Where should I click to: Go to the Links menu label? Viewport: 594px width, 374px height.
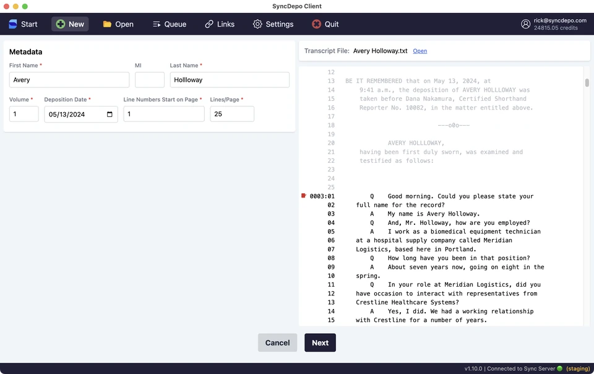(226, 24)
